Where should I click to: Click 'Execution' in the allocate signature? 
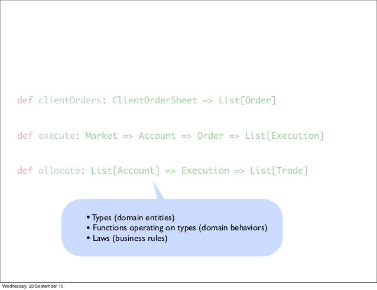point(205,171)
